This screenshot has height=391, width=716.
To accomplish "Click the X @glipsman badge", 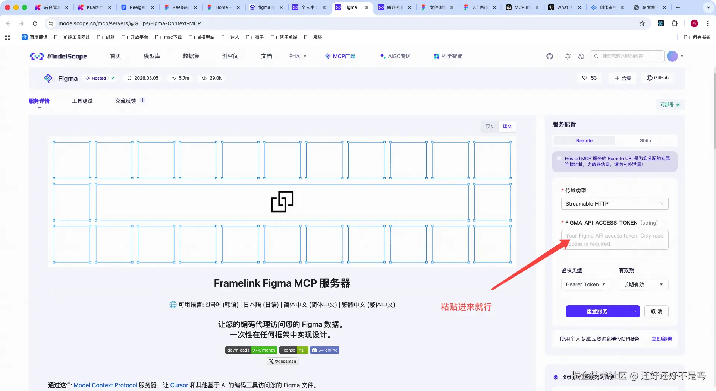I will (x=282, y=361).
